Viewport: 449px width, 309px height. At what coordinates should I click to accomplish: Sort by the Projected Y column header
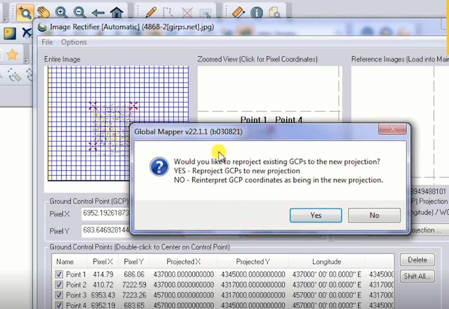click(253, 262)
